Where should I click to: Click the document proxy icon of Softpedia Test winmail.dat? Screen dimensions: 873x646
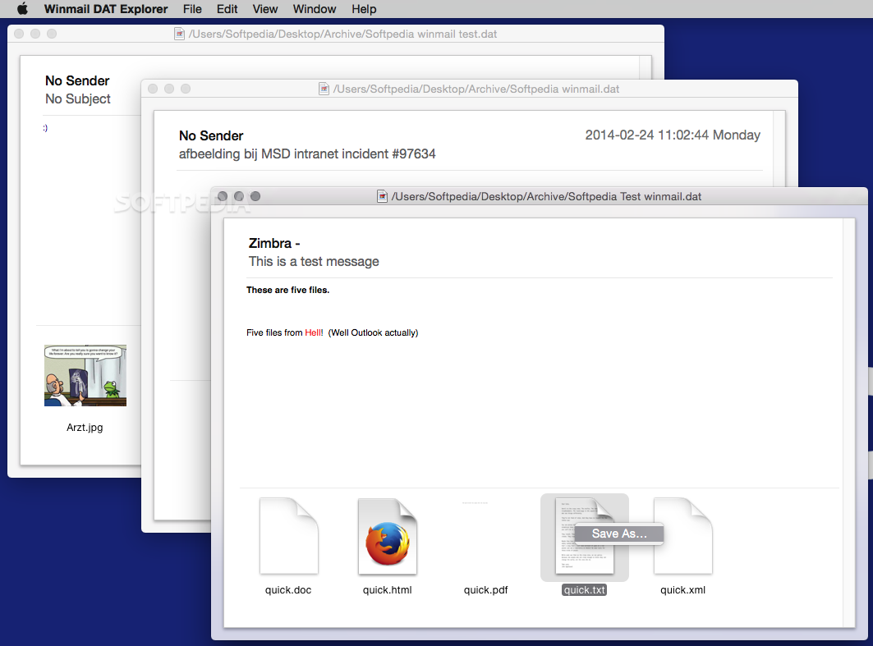382,196
